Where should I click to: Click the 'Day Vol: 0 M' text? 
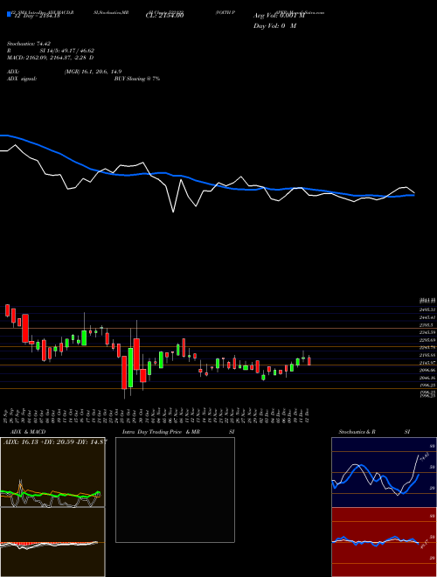pos(274,25)
